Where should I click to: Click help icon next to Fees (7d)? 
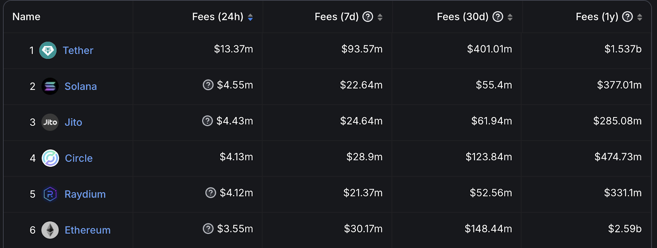click(x=368, y=17)
